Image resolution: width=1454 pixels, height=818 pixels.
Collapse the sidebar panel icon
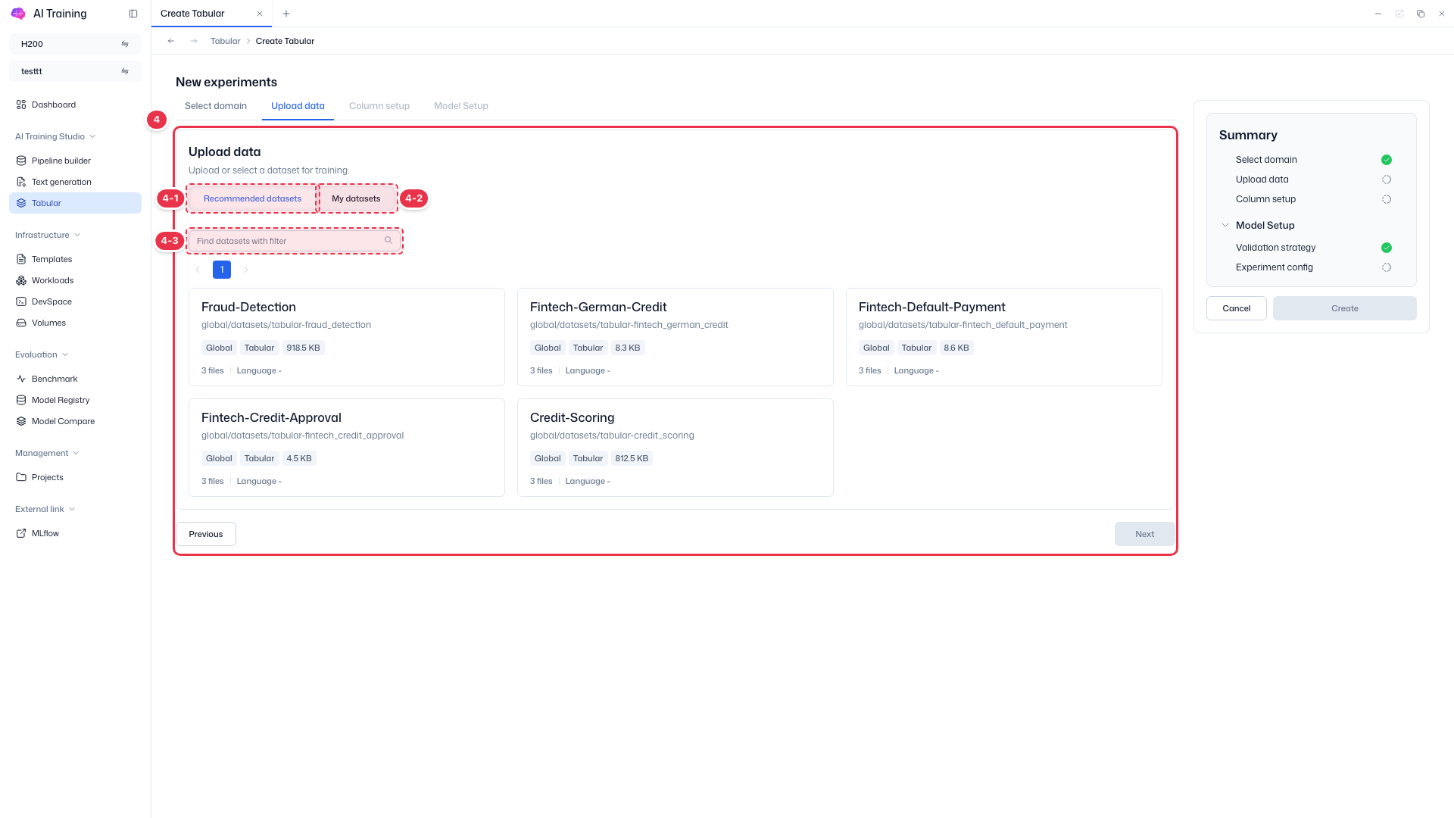coord(133,14)
